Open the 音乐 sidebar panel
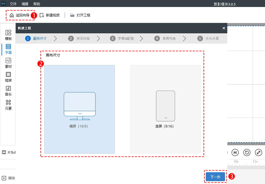 pos(8,91)
